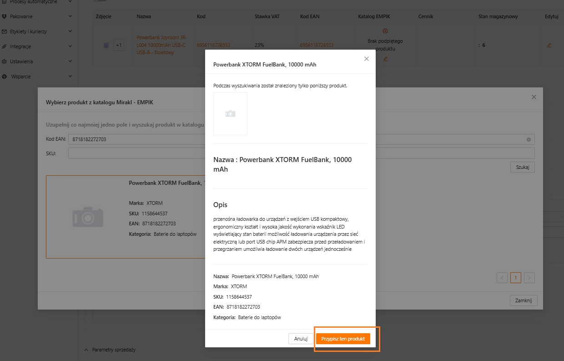Click the Wsparcie globe icon

click(x=4, y=76)
